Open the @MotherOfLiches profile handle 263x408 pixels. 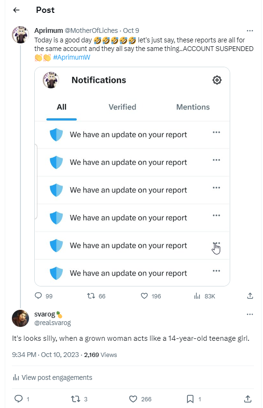click(x=91, y=31)
